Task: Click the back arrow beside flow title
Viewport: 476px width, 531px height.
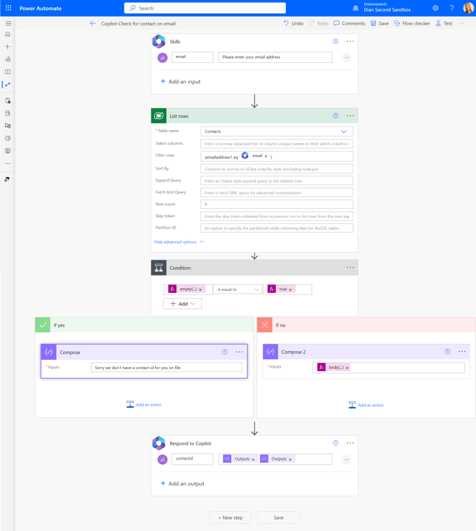Action: (x=93, y=23)
